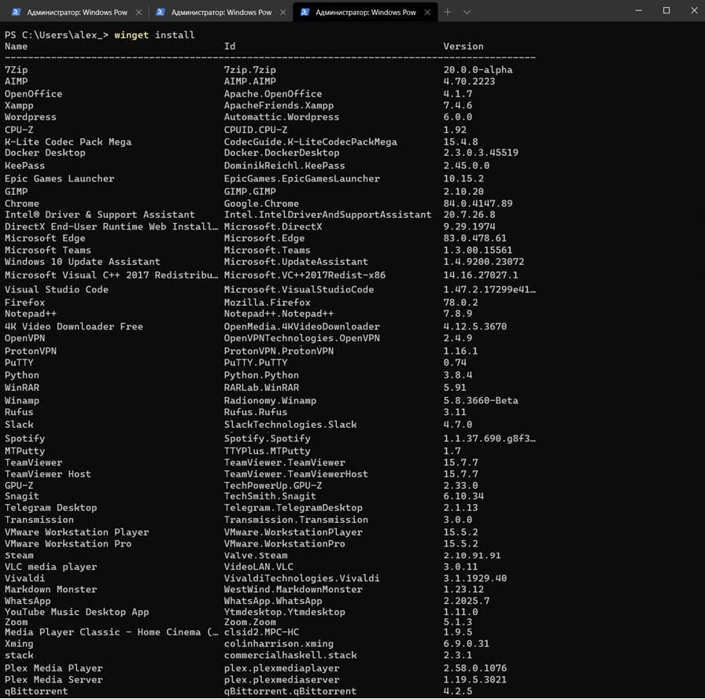Screen dimensions: 705x699
Task: Click the "Microsoft.VC++2017Redist-x86" Id
Action: pyautogui.click(x=305, y=275)
